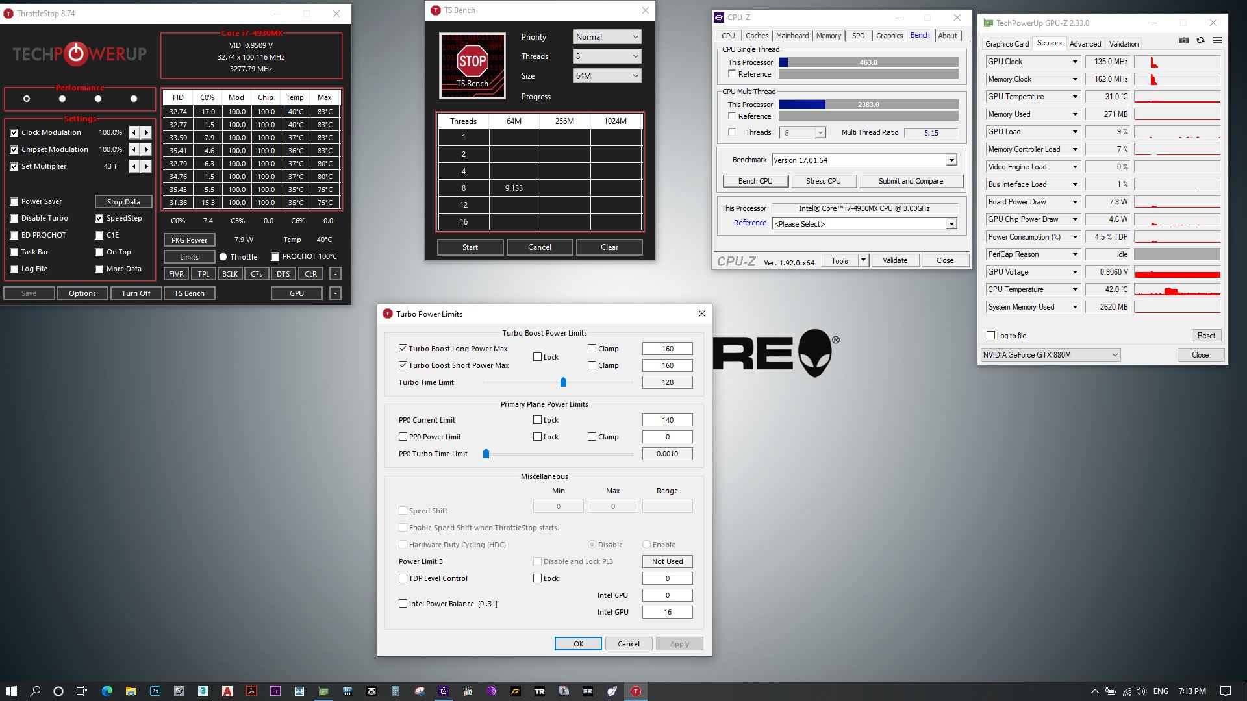Adjust the Turbo Time Limit slider
Image resolution: width=1247 pixels, height=701 pixels.
(563, 382)
